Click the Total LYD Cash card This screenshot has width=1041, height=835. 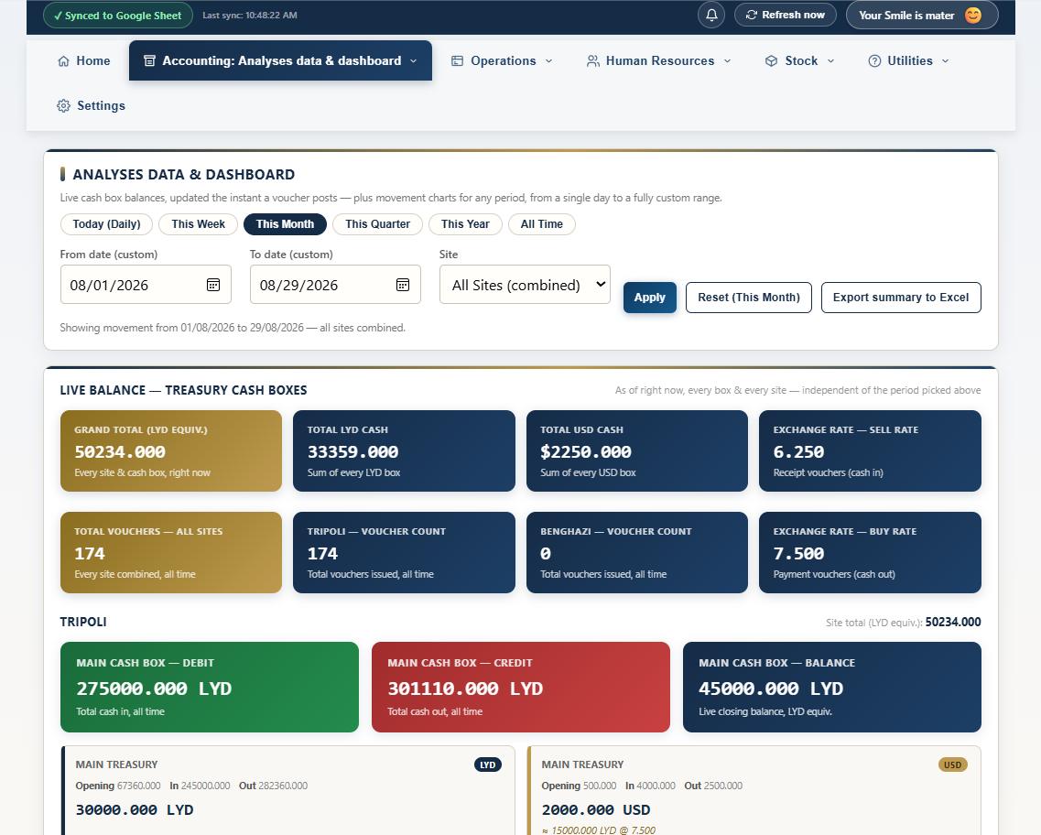(x=404, y=450)
